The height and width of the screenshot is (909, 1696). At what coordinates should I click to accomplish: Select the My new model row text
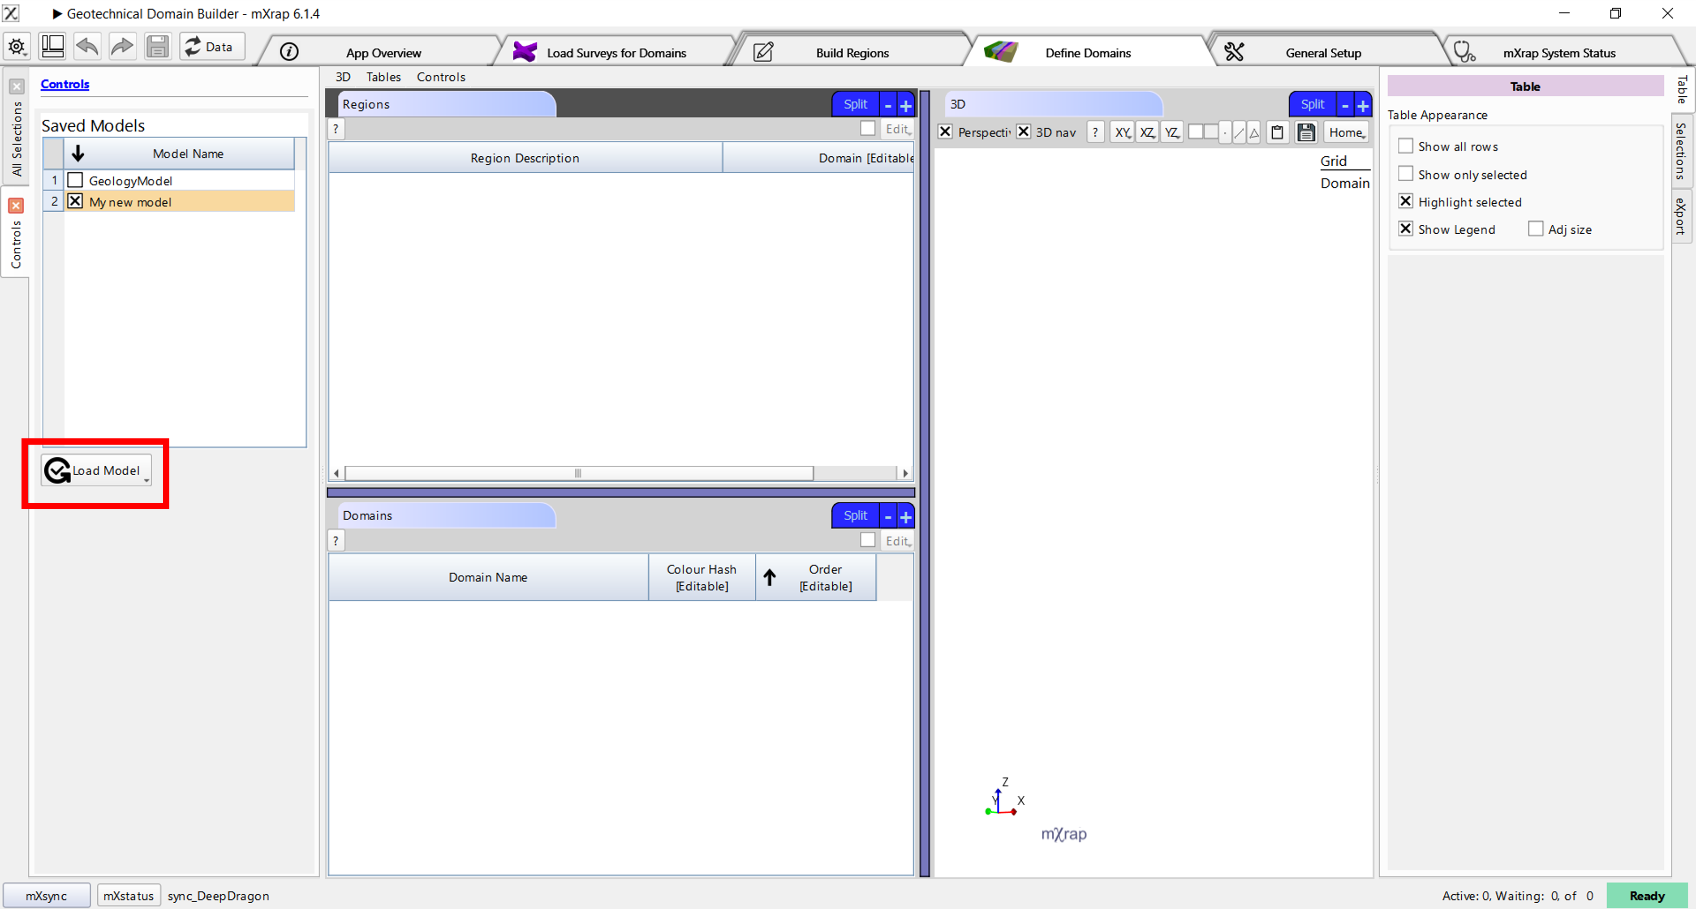click(130, 202)
